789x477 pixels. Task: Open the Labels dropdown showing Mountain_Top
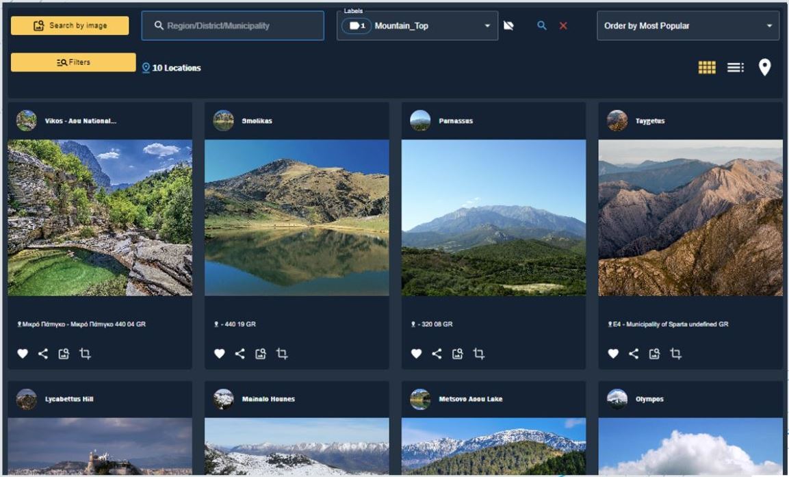pyautogui.click(x=417, y=25)
